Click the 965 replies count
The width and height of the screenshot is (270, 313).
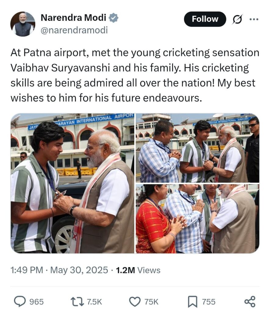tap(37, 302)
